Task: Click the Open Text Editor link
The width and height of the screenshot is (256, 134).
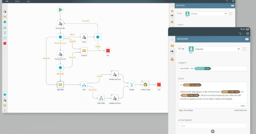Action: tap(186, 110)
